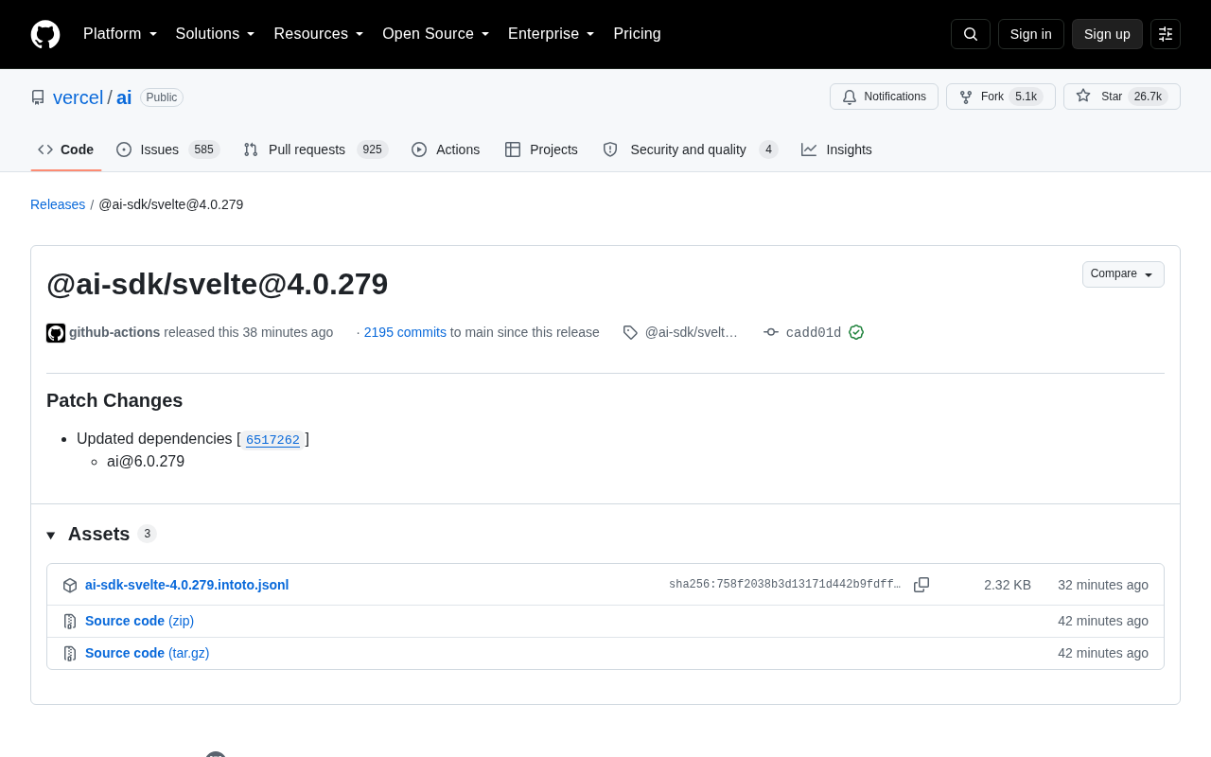Expand the Solutions menu
1211x757 pixels.
point(216,34)
